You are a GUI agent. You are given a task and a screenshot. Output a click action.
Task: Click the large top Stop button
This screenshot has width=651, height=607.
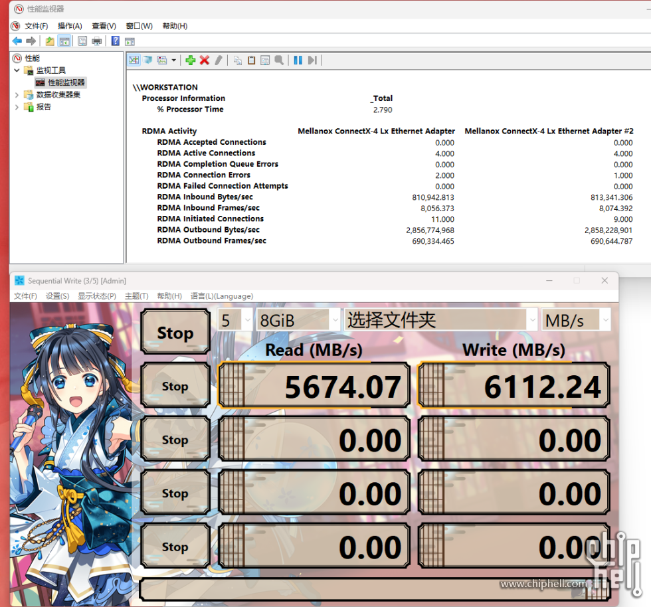point(175,332)
